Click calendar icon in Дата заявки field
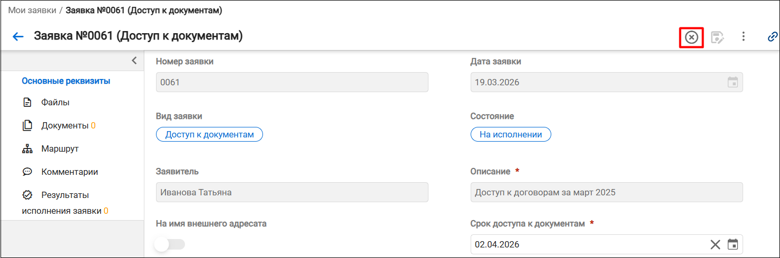780x258 pixels. [733, 82]
